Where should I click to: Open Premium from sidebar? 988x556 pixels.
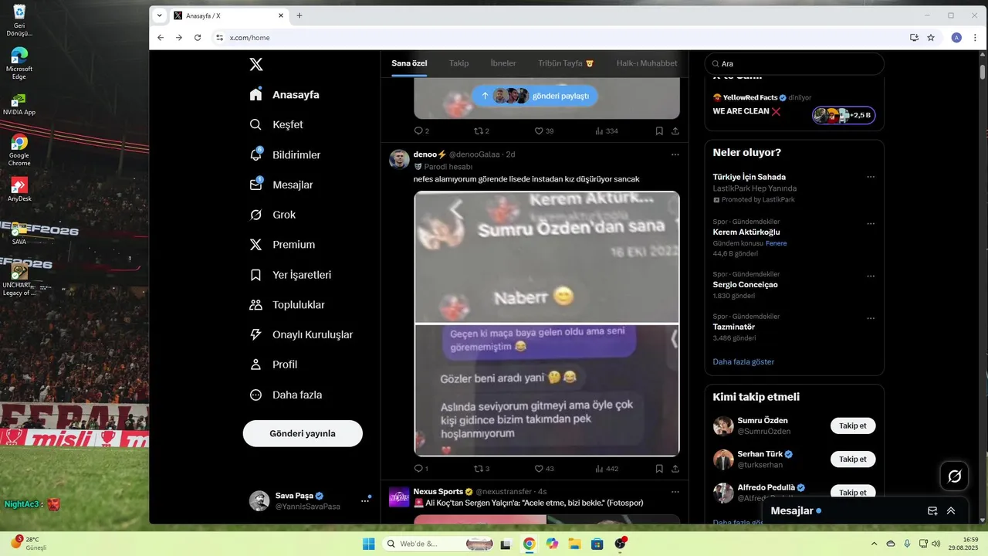282,245
